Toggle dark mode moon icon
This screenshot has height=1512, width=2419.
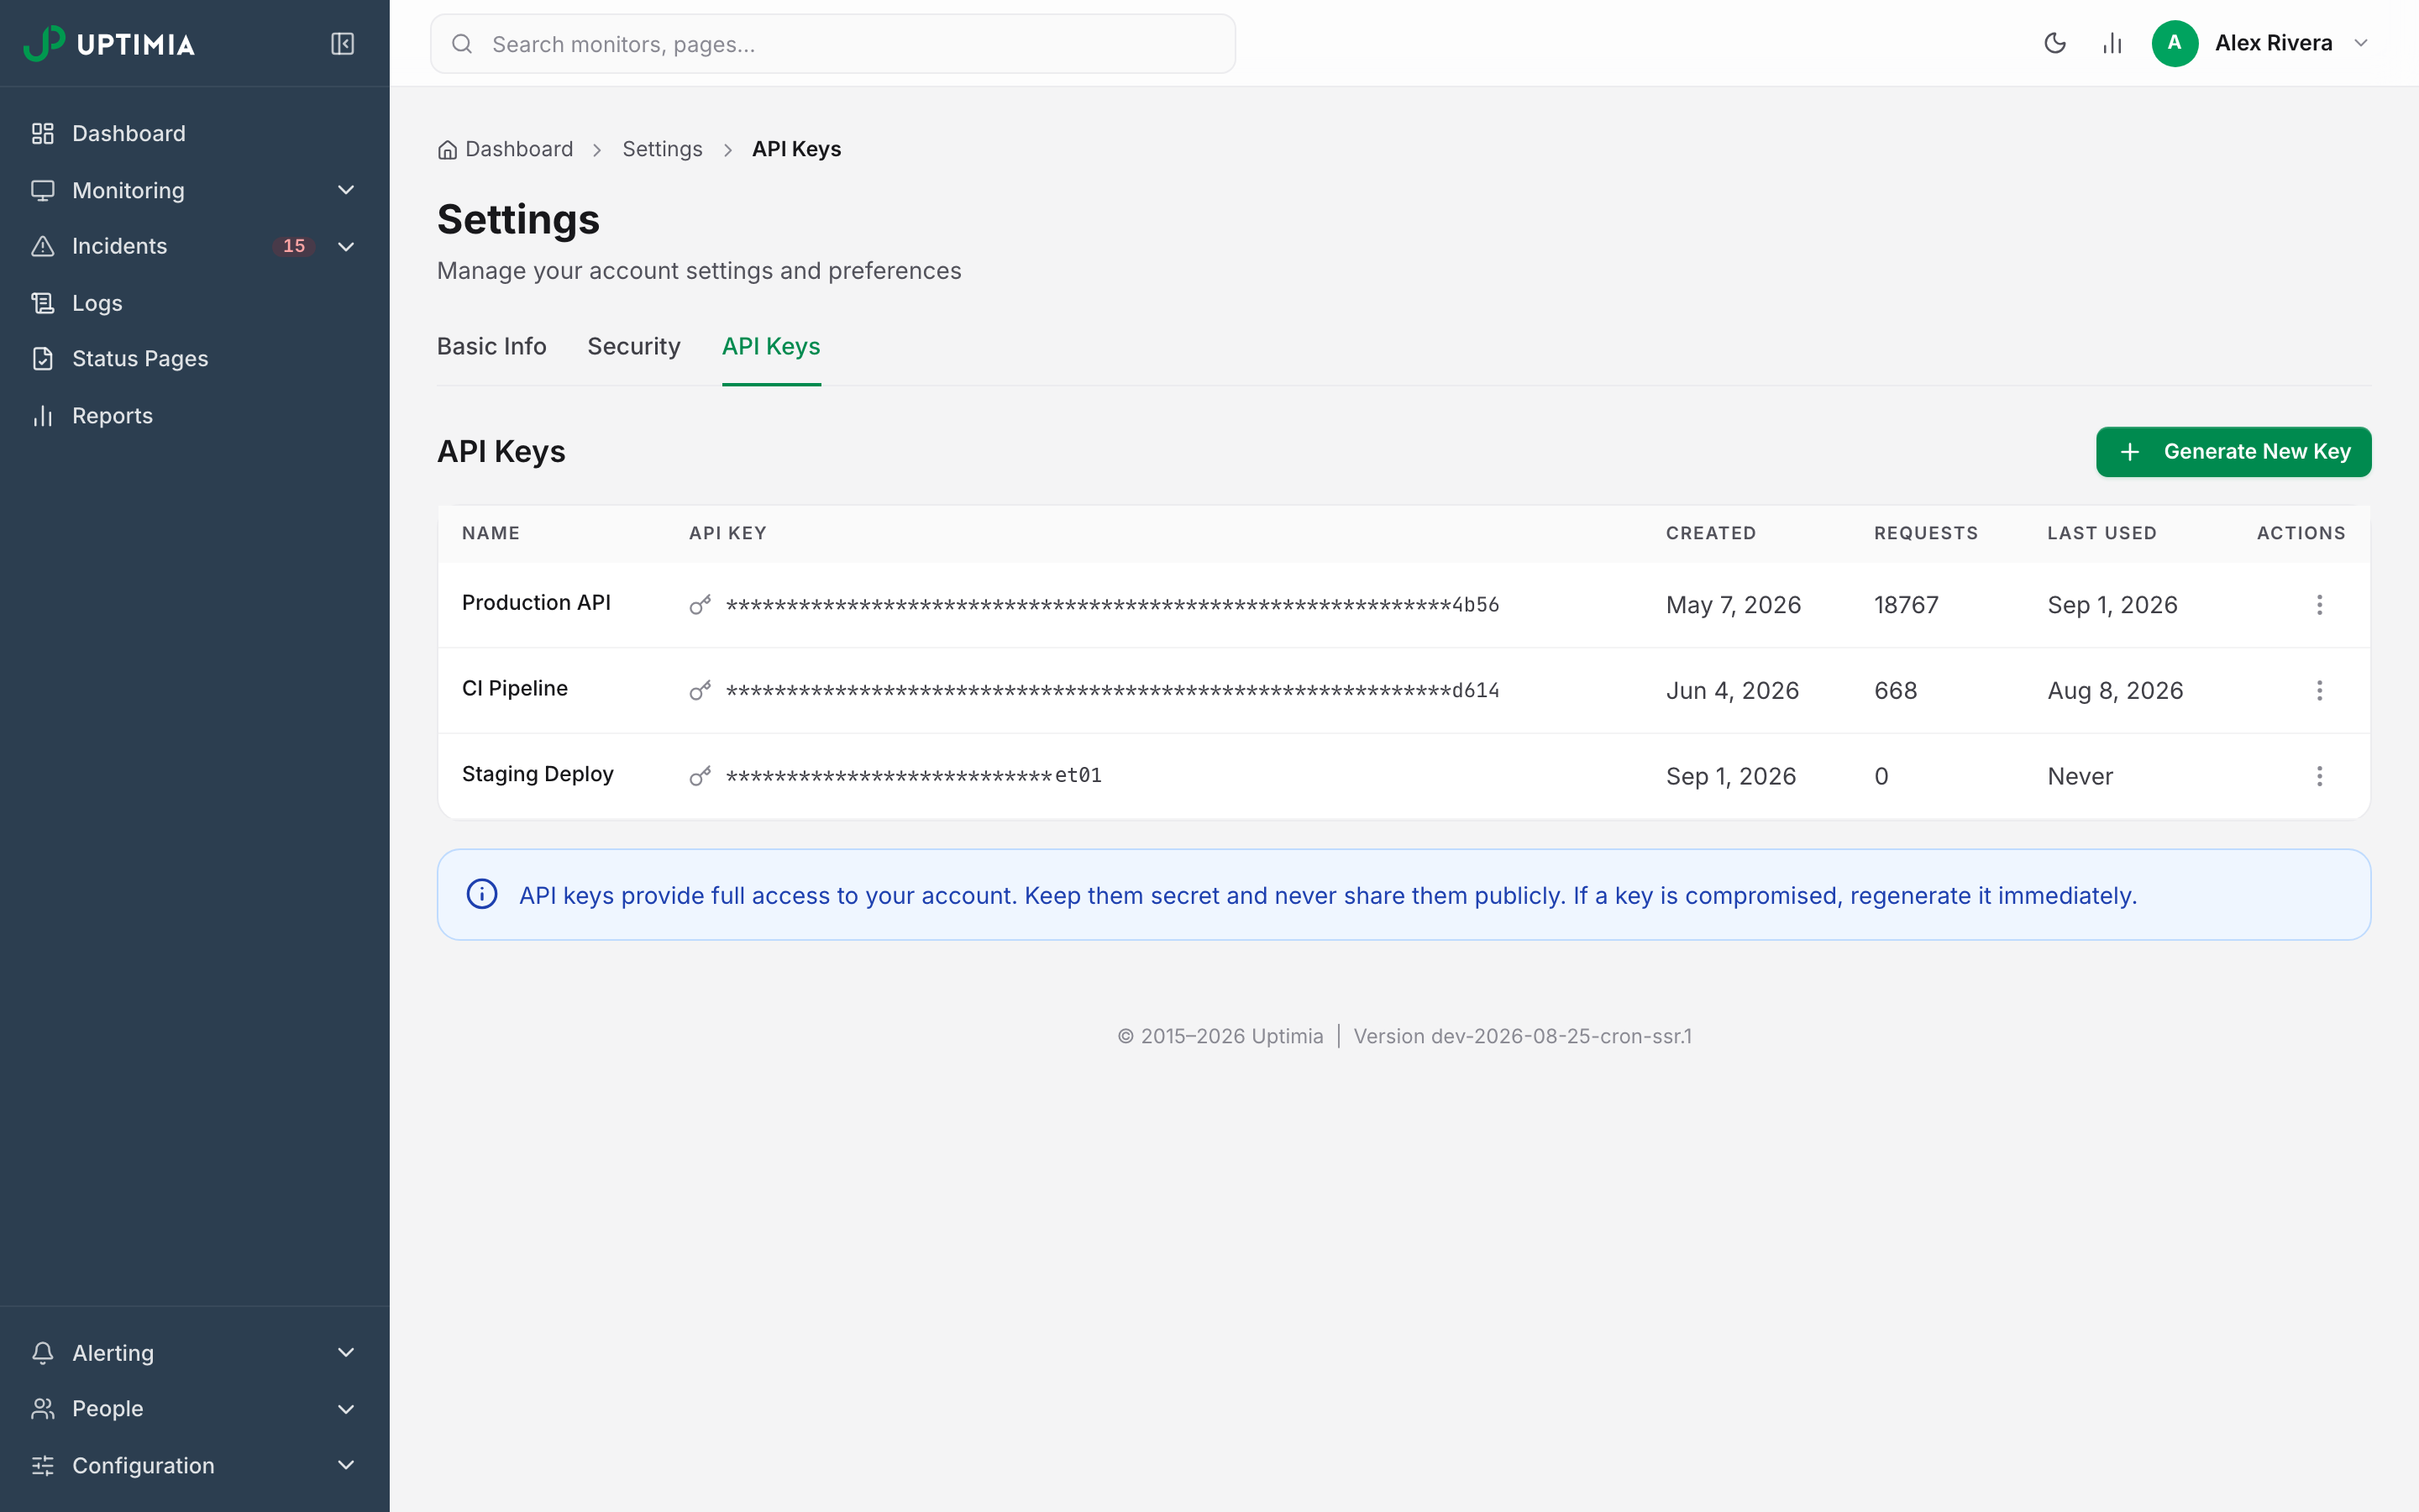coord(2054,43)
